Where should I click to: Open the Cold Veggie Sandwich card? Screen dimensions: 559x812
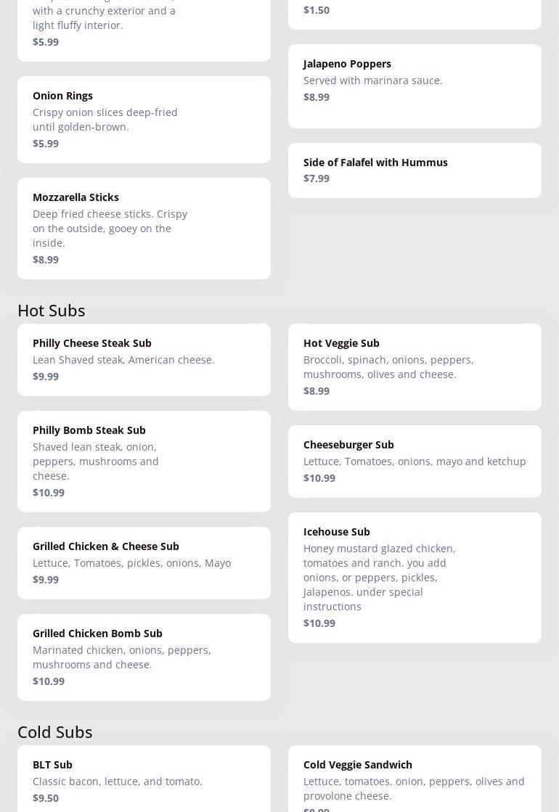[415, 780]
